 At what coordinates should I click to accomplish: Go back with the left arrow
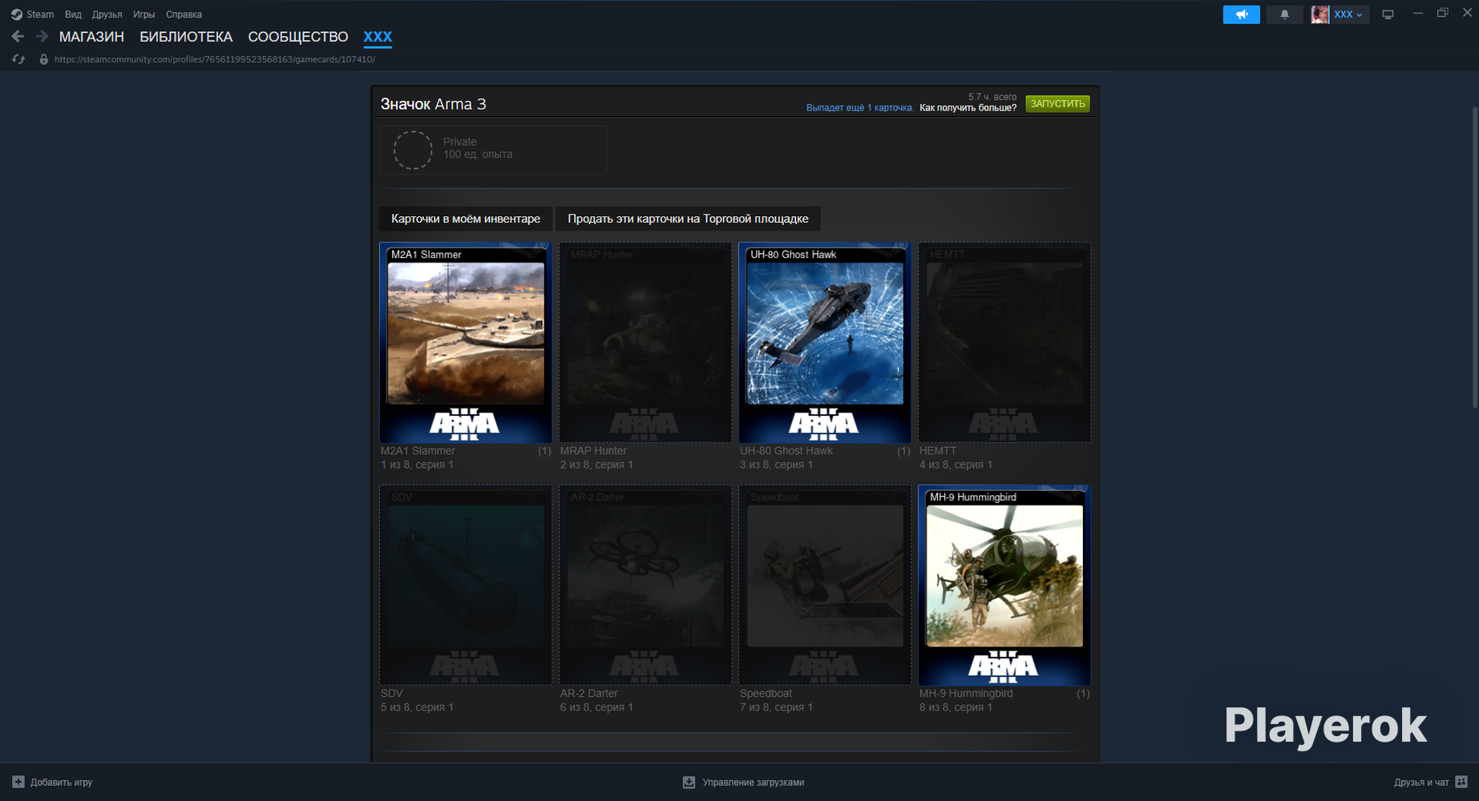[x=18, y=37]
